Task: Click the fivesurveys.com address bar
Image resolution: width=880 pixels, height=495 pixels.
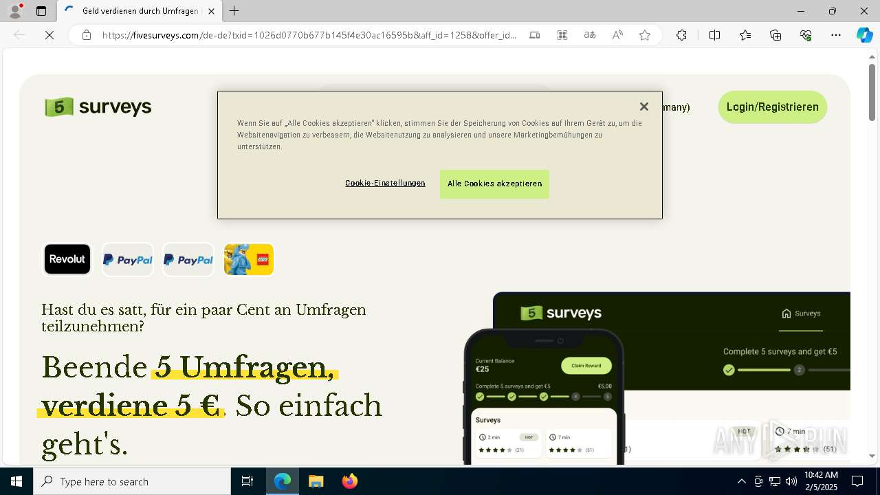Action: point(309,35)
